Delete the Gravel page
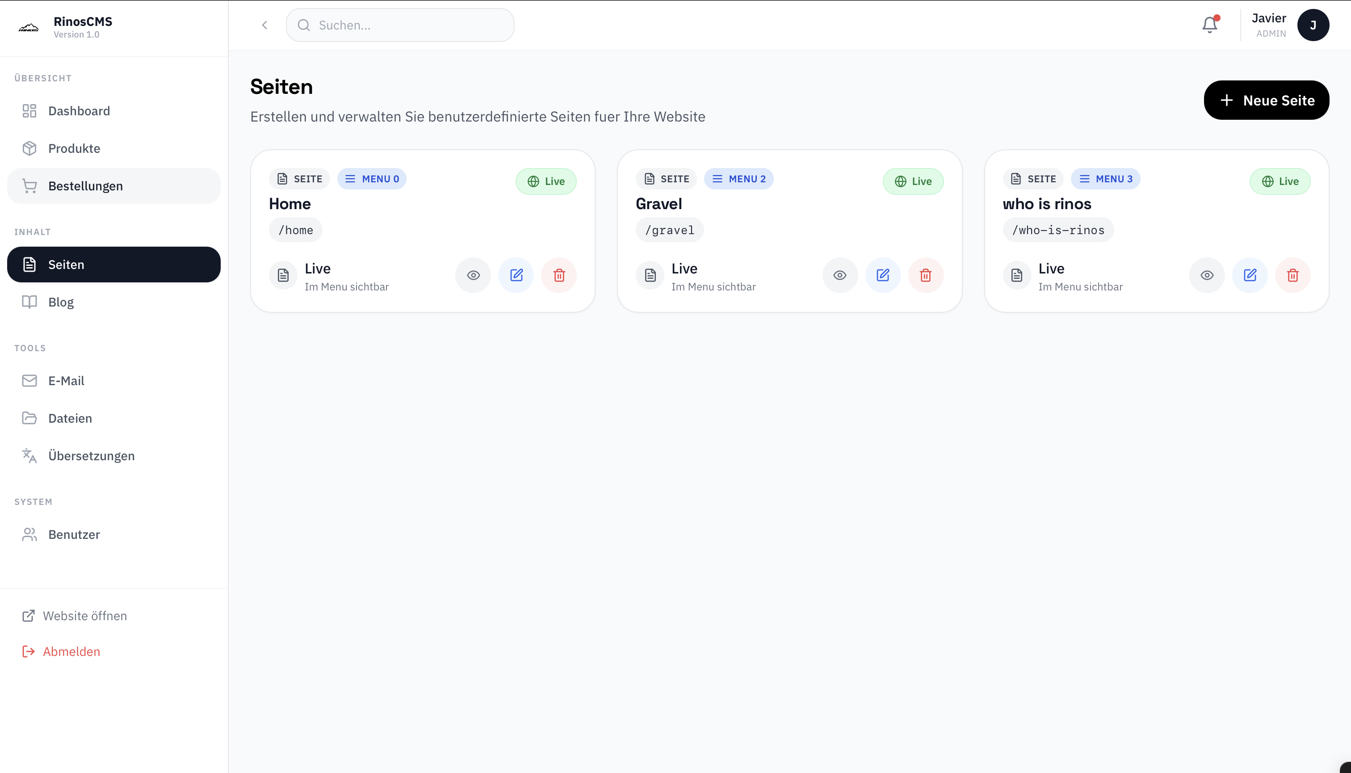Image resolution: width=1351 pixels, height=773 pixels. (x=926, y=275)
